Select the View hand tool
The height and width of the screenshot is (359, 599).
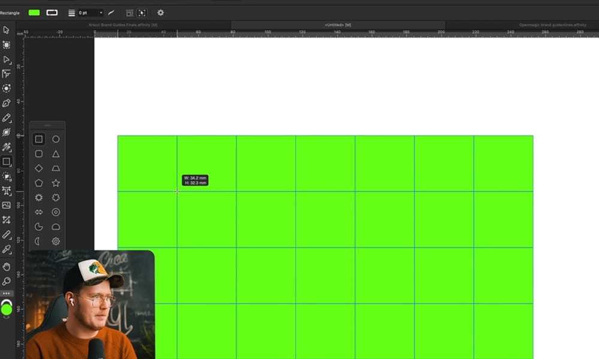pos(7,267)
